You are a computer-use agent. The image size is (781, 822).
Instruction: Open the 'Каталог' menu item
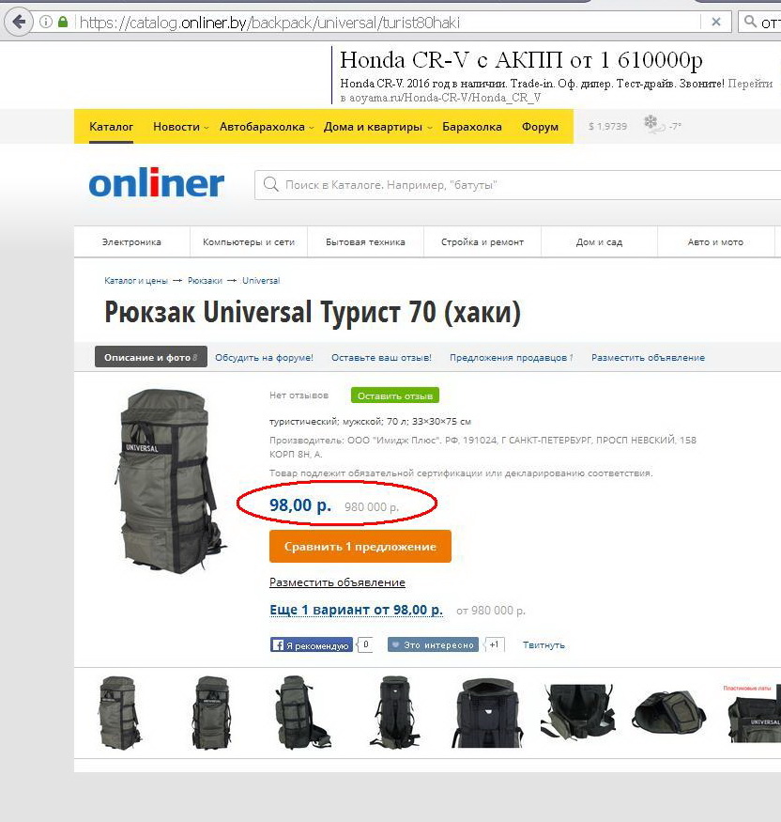pyautogui.click(x=111, y=127)
